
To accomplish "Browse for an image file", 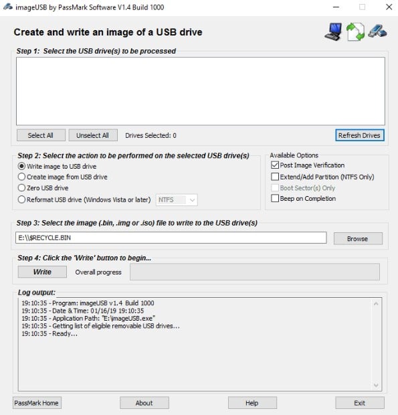I will (358, 238).
